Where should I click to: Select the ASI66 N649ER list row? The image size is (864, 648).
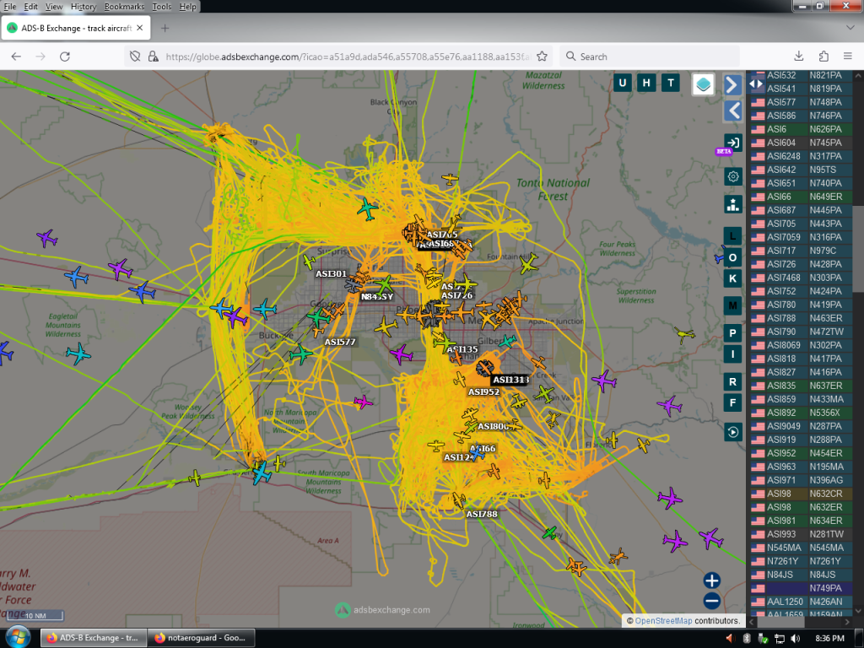[x=801, y=197]
